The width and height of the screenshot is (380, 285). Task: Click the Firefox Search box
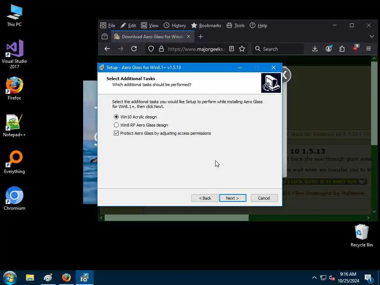[x=278, y=49]
